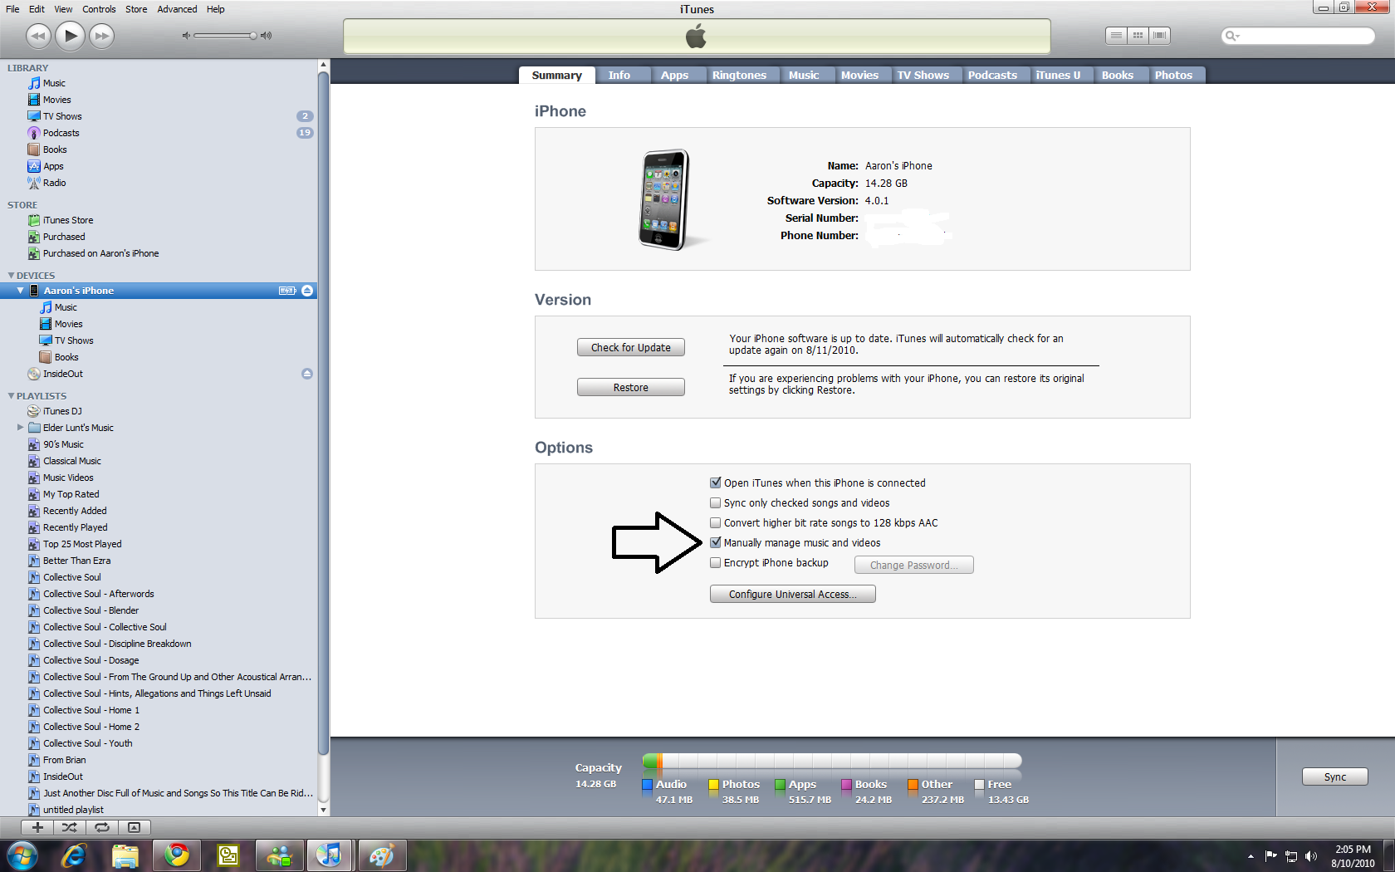1395x872 pixels.
Task: Click Check for Update button
Action: pos(631,347)
